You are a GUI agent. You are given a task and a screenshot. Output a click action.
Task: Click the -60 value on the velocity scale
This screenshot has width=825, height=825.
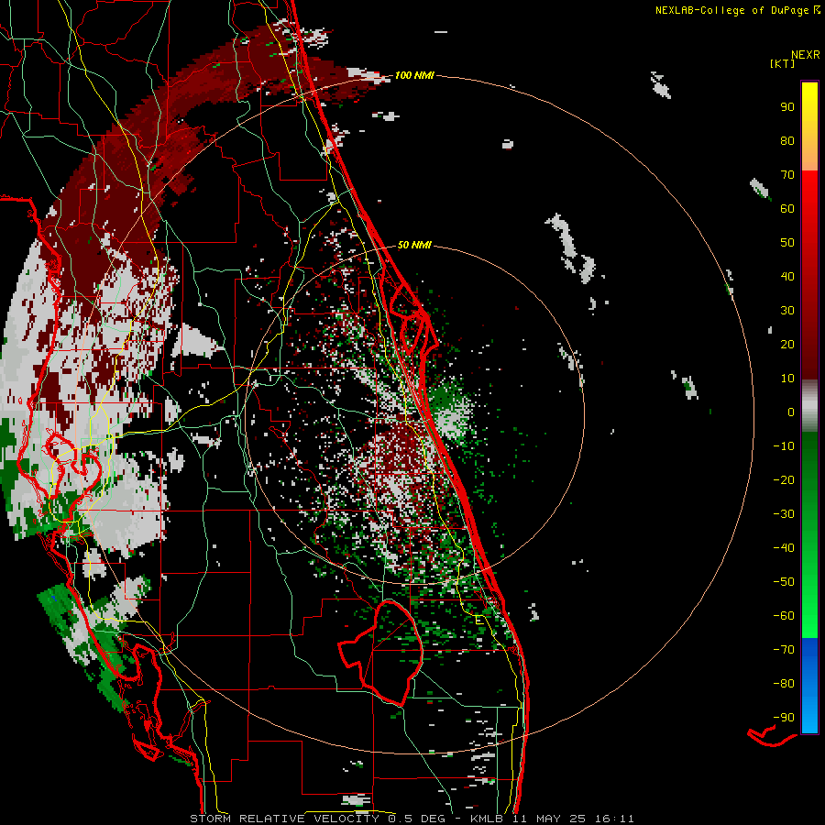[x=784, y=616]
